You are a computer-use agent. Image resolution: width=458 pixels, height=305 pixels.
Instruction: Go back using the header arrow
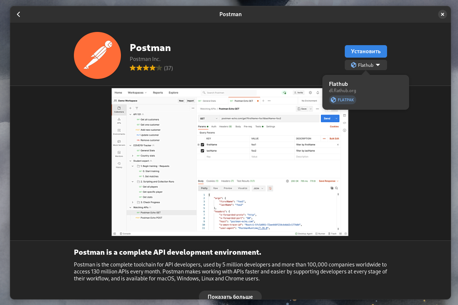[x=18, y=14]
